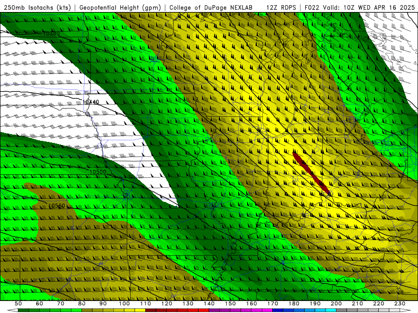
Task: Click the dark red jet streak maximum
Action: click(x=311, y=173)
